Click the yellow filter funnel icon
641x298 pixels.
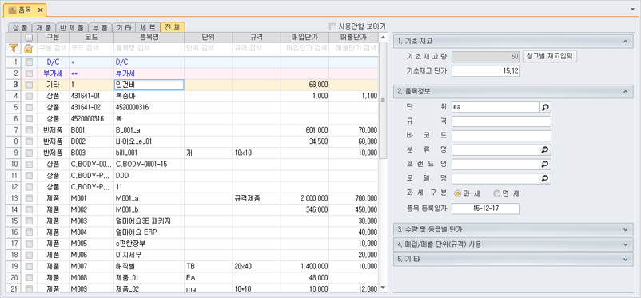[x=13, y=48]
